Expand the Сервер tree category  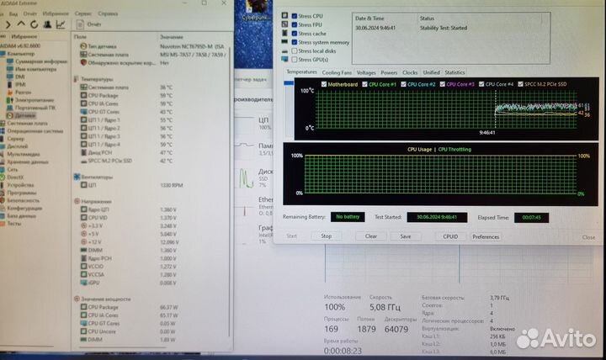[x=15, y=139]
